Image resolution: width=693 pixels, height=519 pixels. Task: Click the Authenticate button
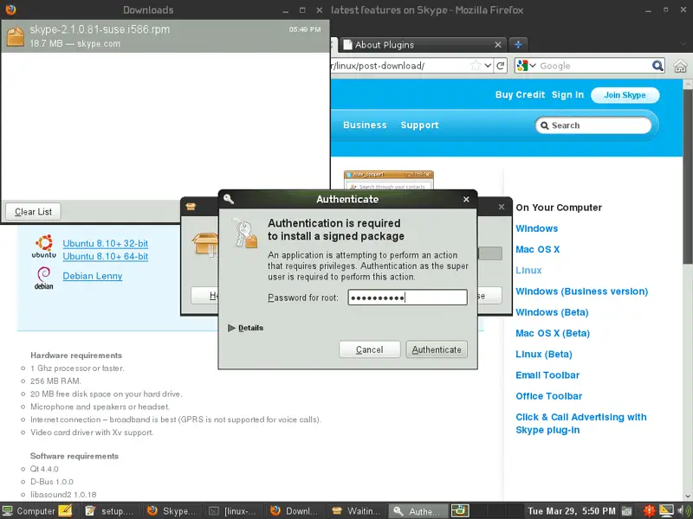(x=437, y=349)
